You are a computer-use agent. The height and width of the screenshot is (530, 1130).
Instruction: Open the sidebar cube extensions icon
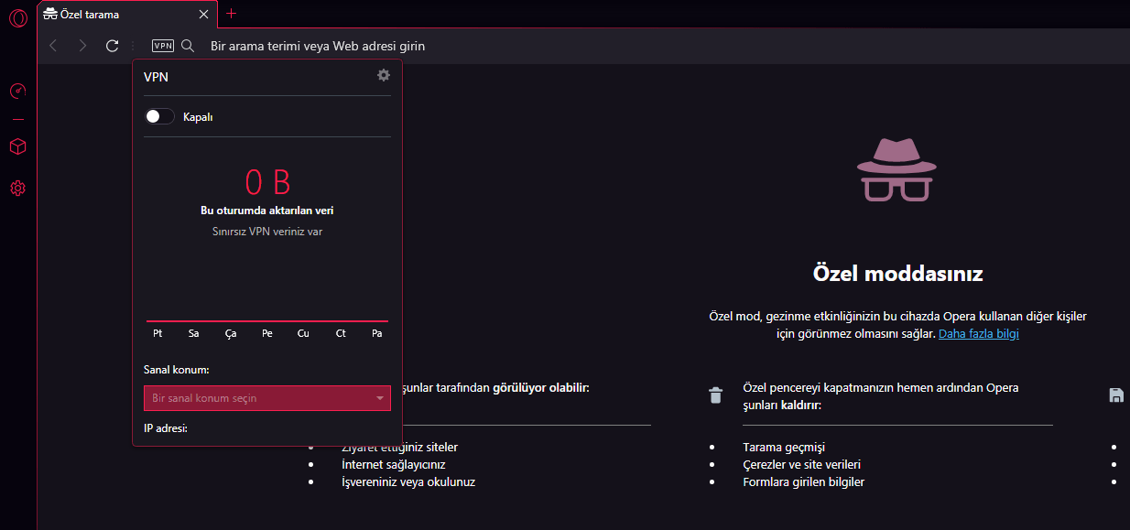click(17, 146)
